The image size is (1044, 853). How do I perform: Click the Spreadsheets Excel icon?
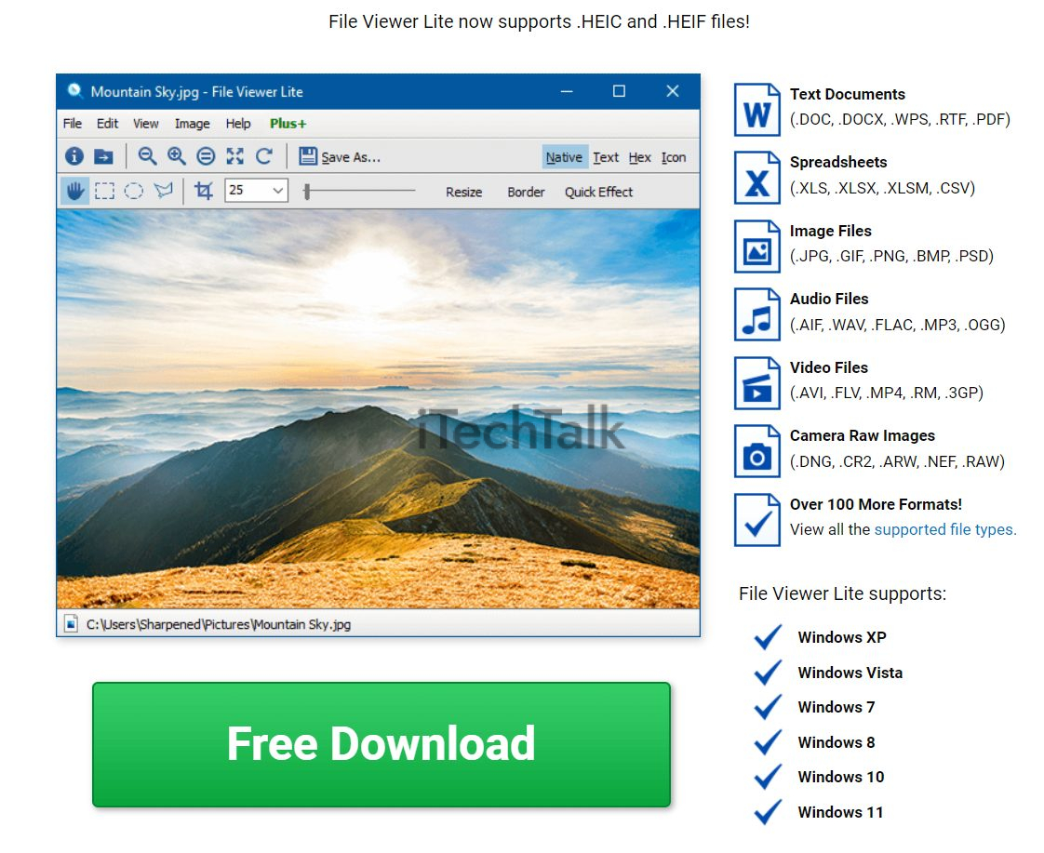(757, 178)
